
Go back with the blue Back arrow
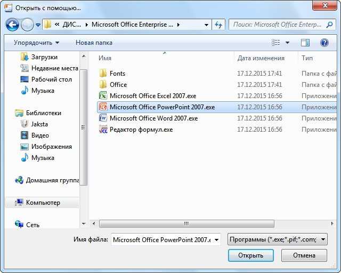pos(12,25)
